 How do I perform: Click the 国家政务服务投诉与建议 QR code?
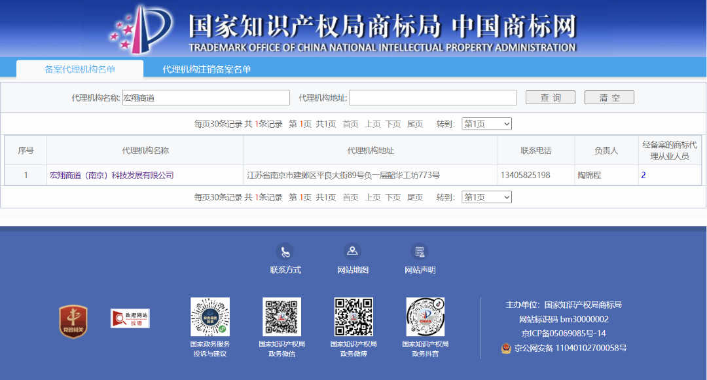(210, 316)
